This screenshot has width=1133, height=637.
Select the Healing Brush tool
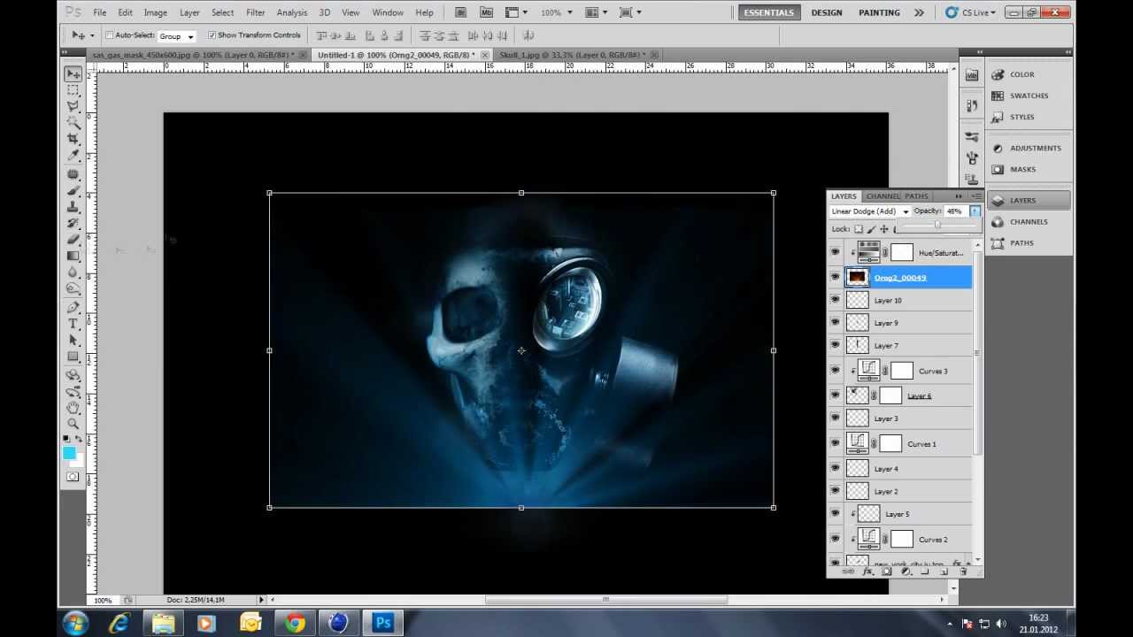73,175
